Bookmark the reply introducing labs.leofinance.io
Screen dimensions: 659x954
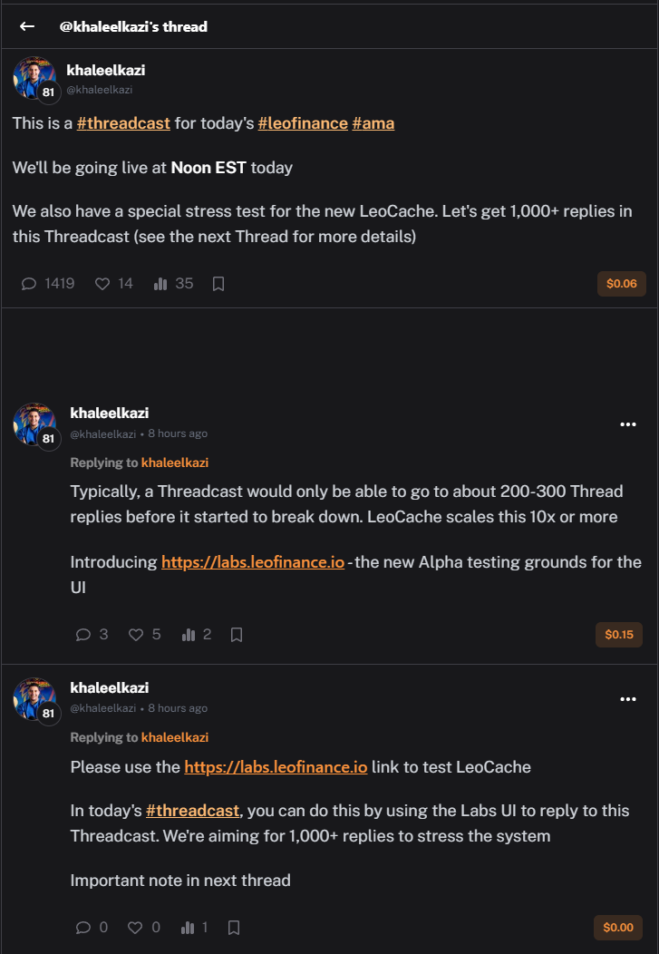[237, 635]
